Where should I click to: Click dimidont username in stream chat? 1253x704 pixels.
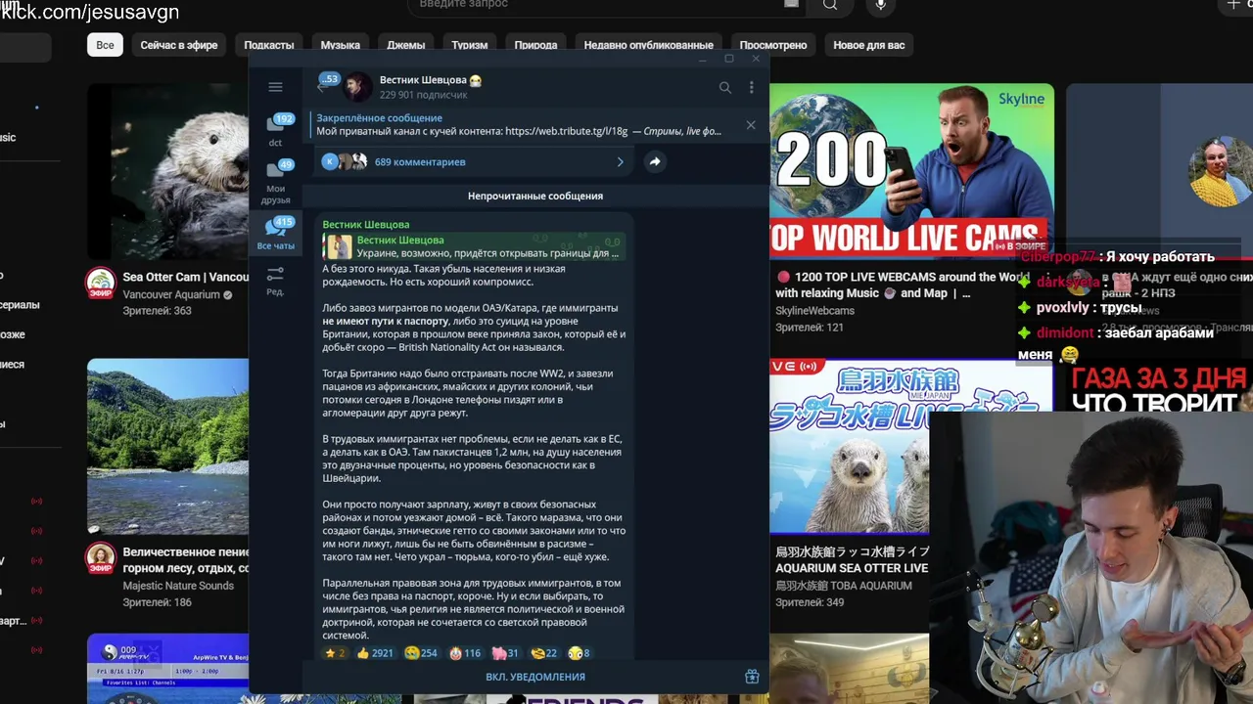[1064, 332]
